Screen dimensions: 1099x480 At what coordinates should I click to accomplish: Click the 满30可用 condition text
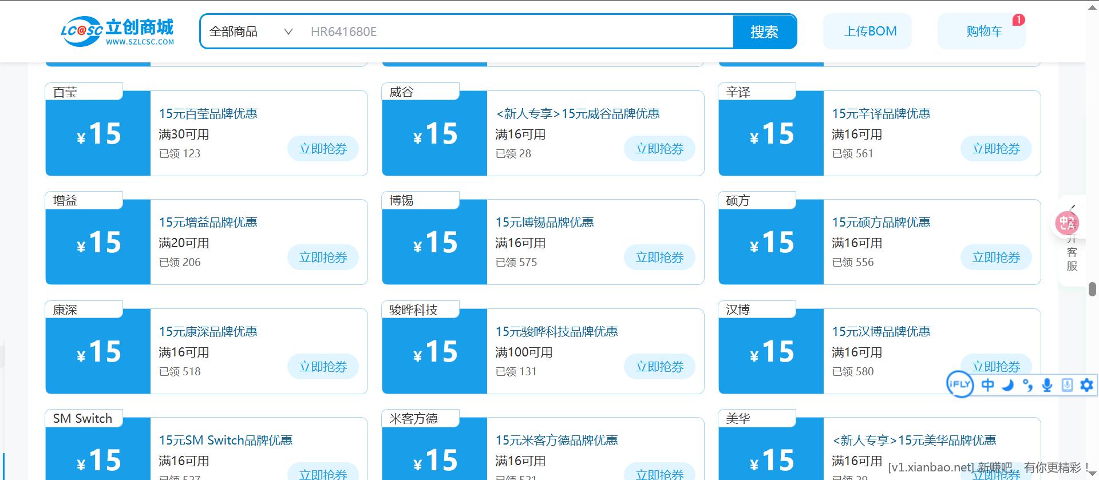point(184,134)
